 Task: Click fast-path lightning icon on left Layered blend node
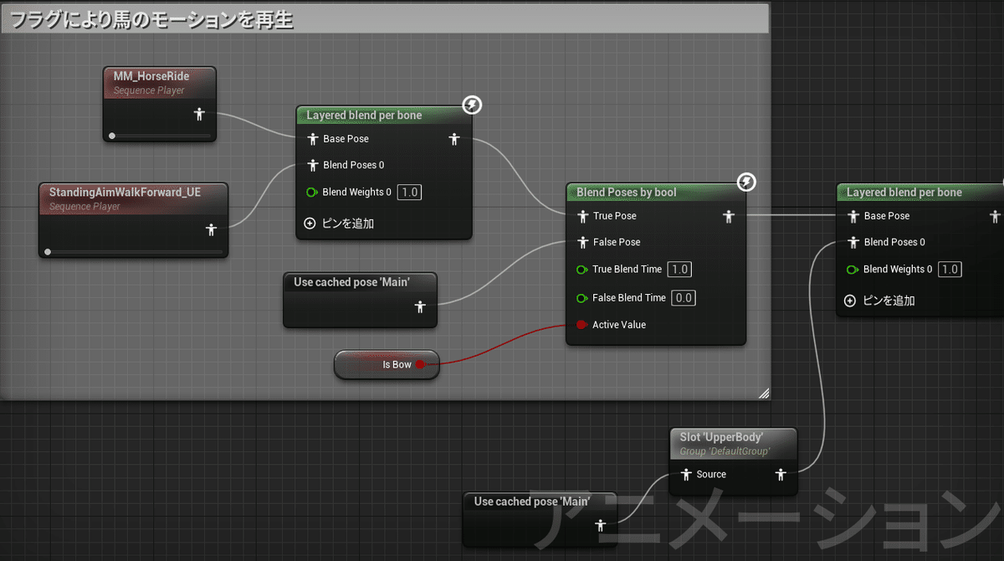(x=472, y=105)
